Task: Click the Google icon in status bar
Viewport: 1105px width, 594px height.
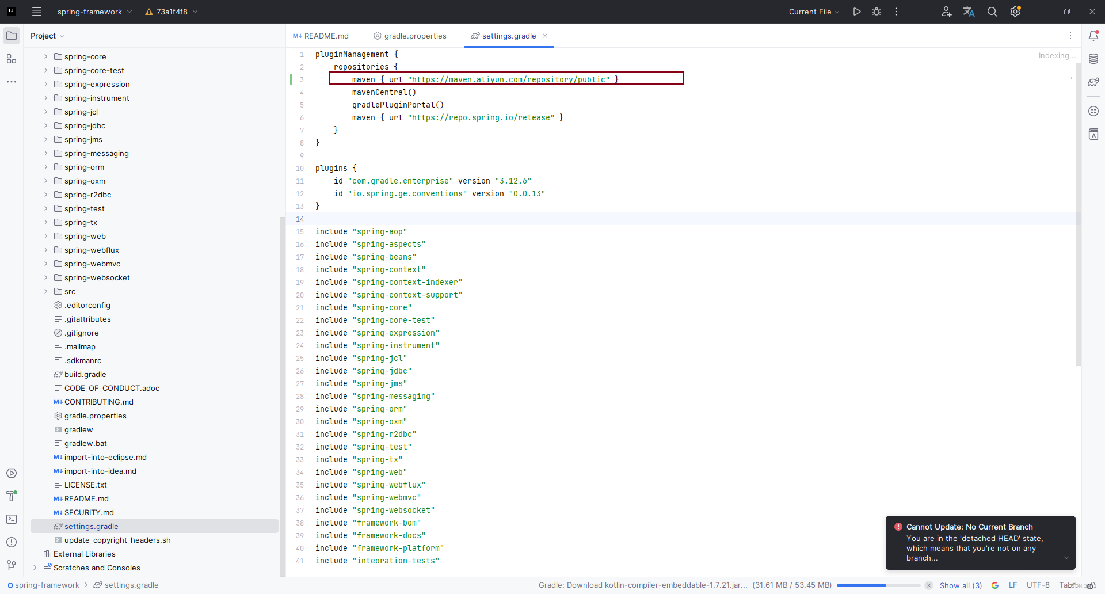Action: pyautogui.click(x=995, y=585)
